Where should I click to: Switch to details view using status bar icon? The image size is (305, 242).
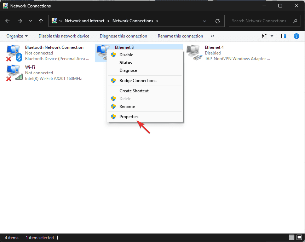tap(291, 237)
